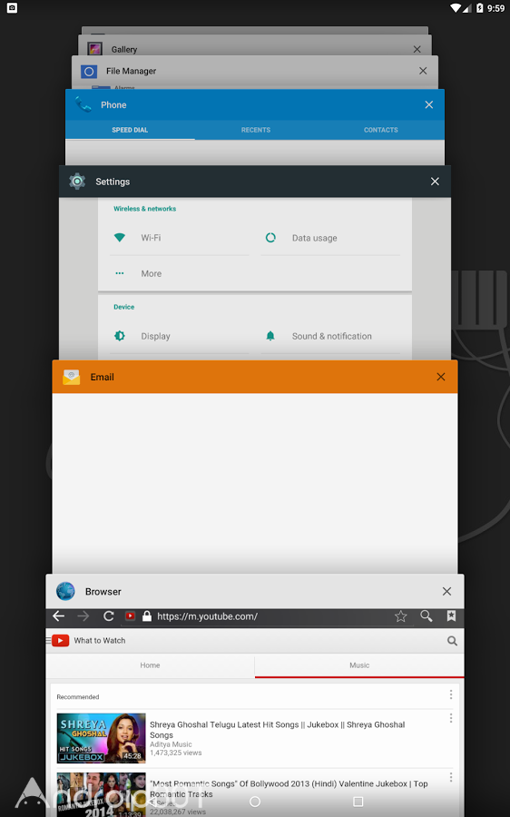The height and width of the screenshot is (817, 510).
Task: Select the YouTube Music tab
Action: tap(359, 665)
